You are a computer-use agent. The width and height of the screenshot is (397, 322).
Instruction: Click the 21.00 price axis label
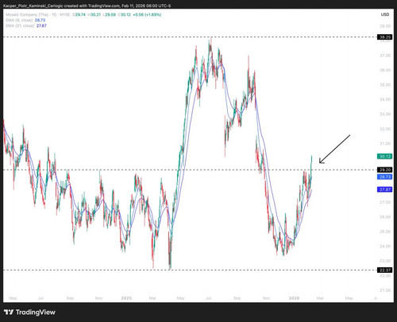(x=385, y=290)
